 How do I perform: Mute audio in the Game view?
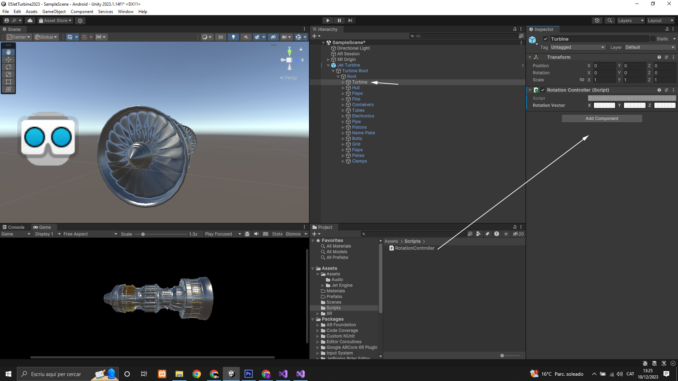[x=256, y=234]
